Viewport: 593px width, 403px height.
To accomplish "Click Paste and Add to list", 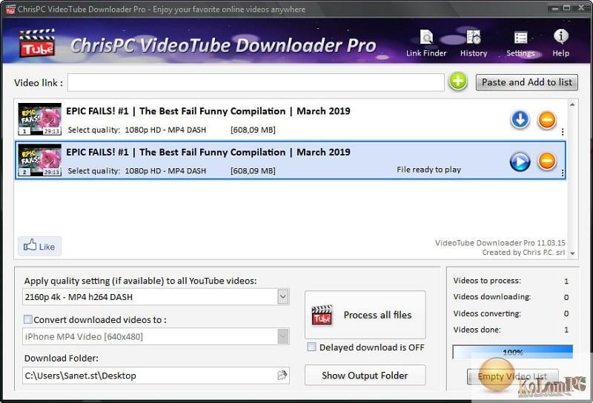I will 526,82.
